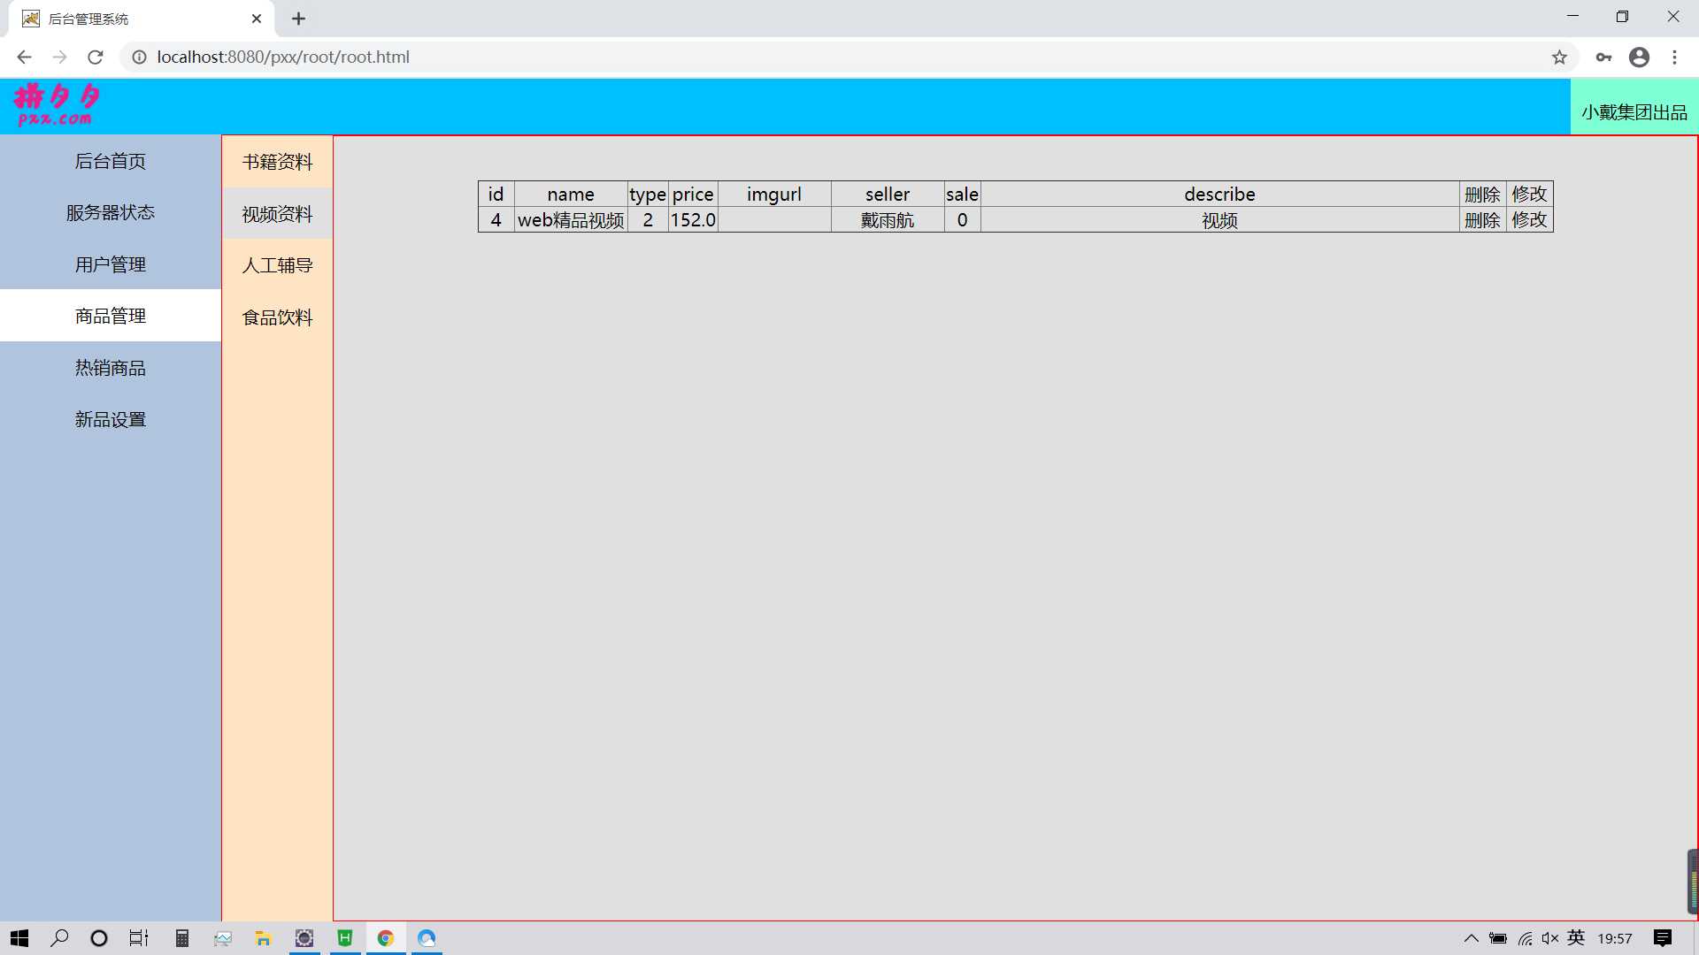The image size is (1699, 955).
Task: Click 书籍资料 category tab
Action: click(278, 161)
